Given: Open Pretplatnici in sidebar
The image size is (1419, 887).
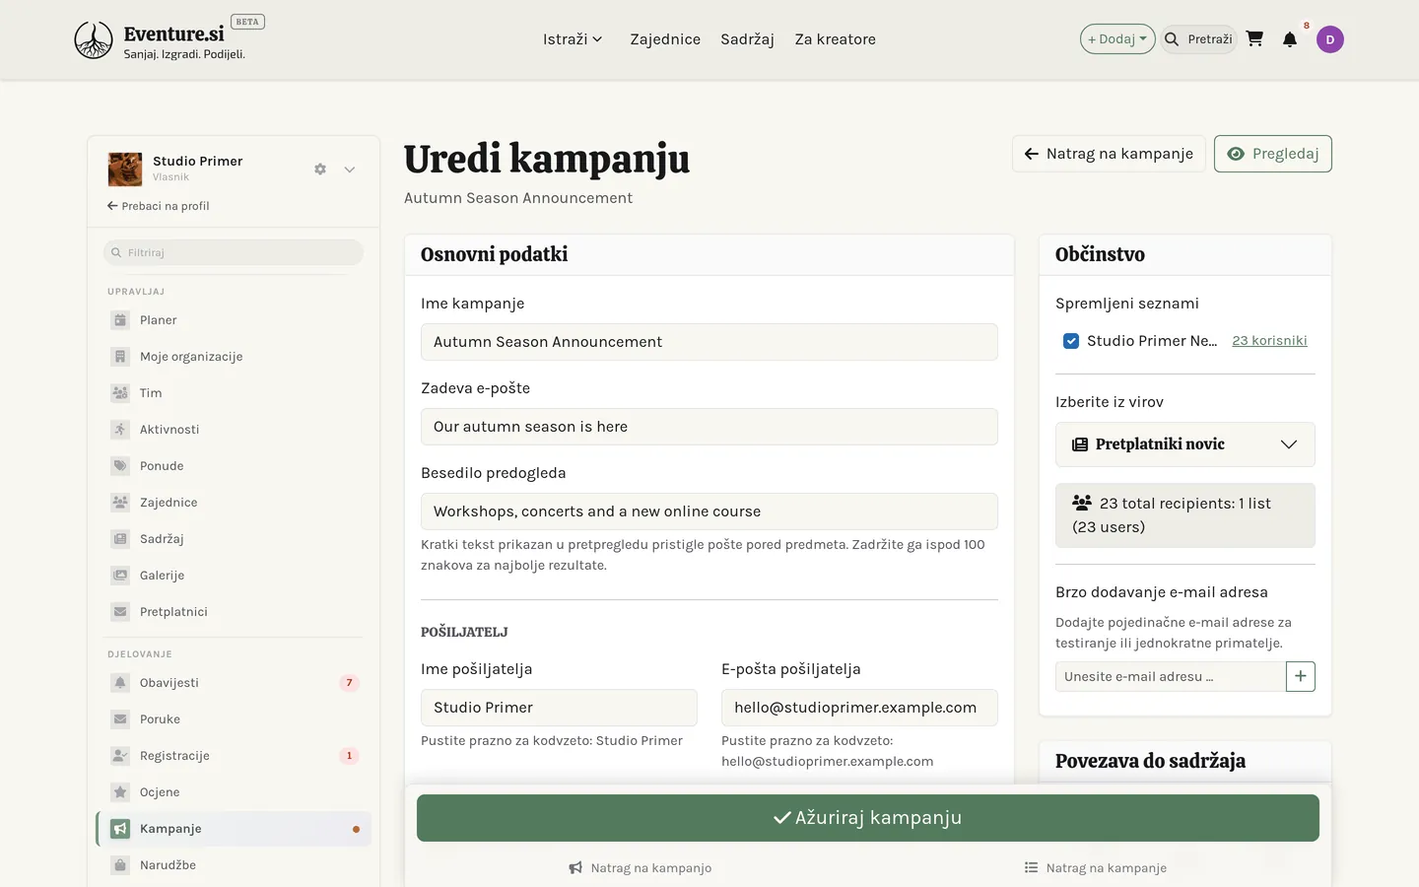Looking at the screenshot, I should pos(234,612).
